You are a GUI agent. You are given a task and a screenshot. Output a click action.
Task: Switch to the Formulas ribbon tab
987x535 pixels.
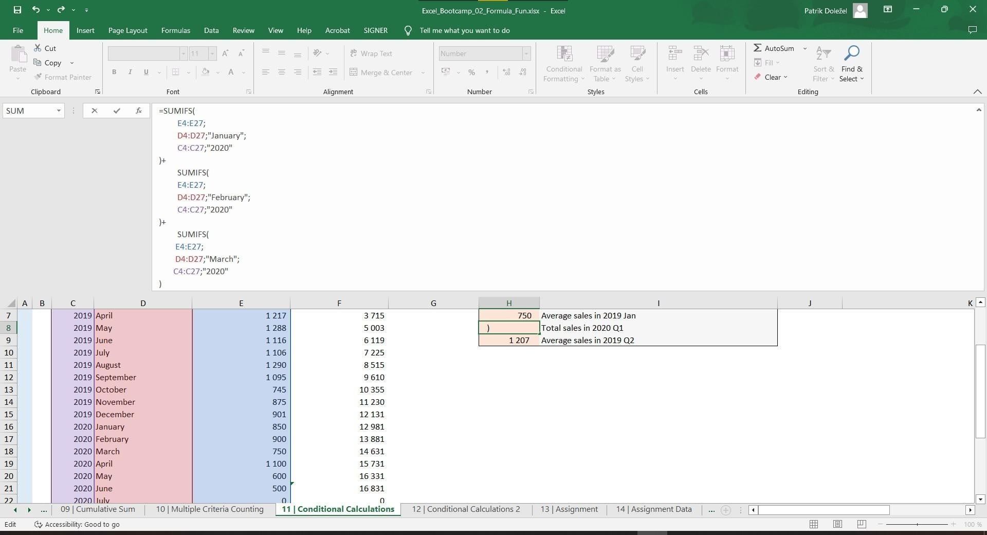tap(176, 30)
